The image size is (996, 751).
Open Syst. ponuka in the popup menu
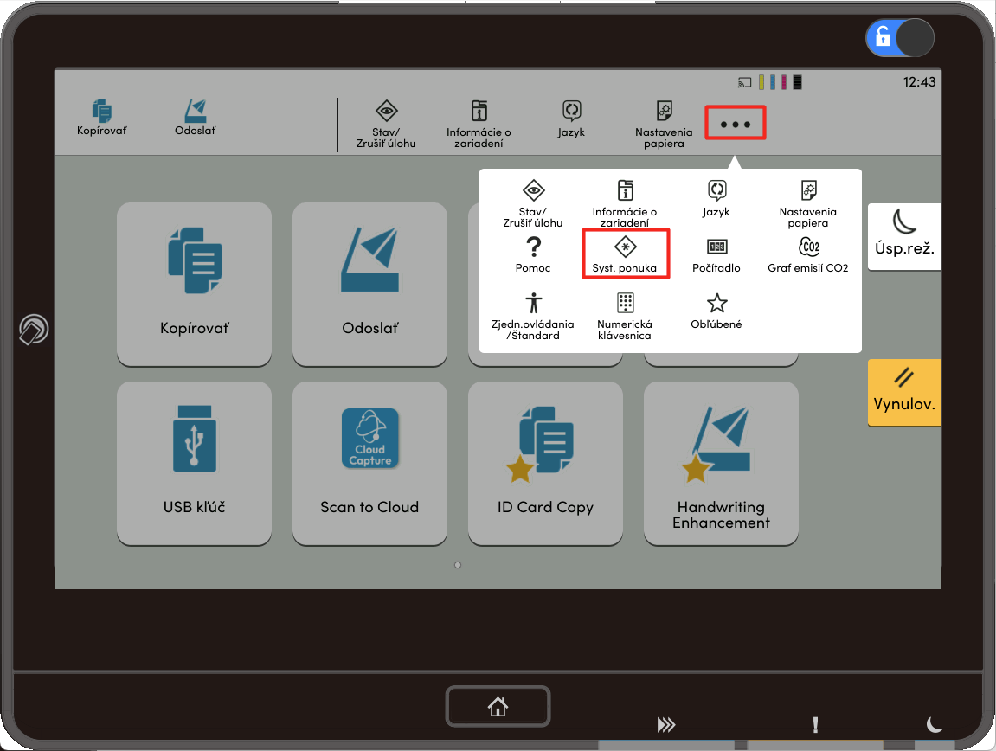click(625, 253)
